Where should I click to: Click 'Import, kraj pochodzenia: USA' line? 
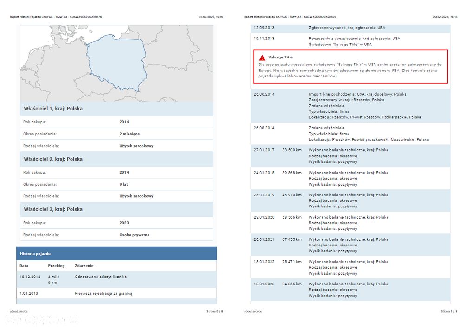click(x=357, y=94)
